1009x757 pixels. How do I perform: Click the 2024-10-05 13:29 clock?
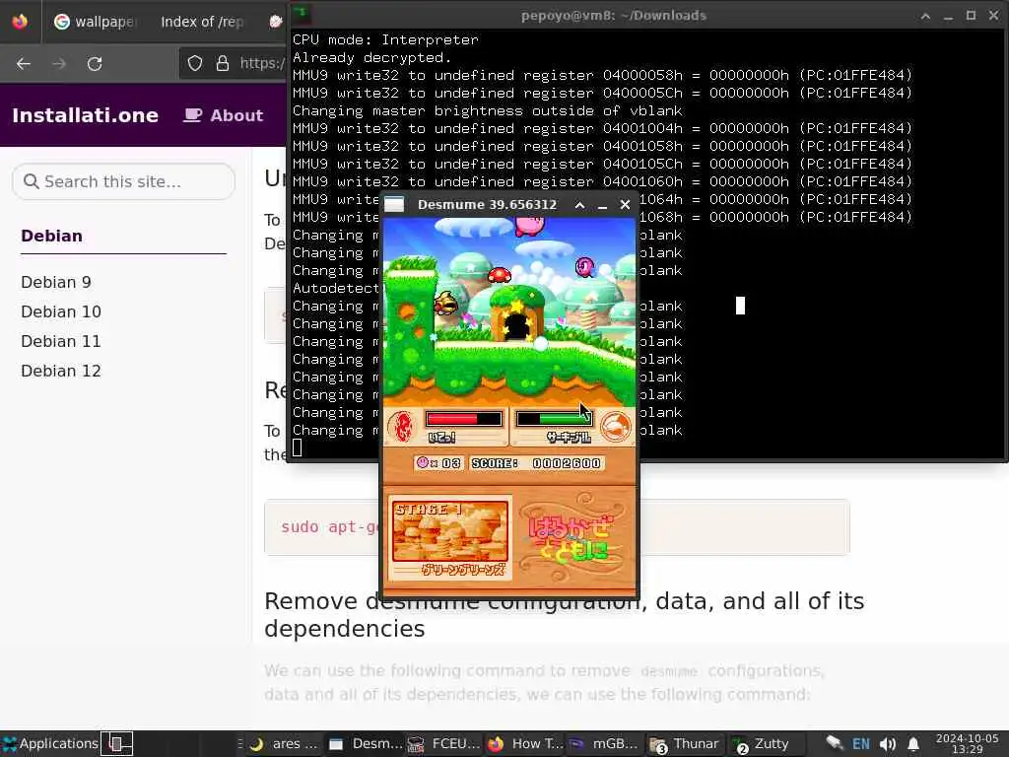(968, 743)
